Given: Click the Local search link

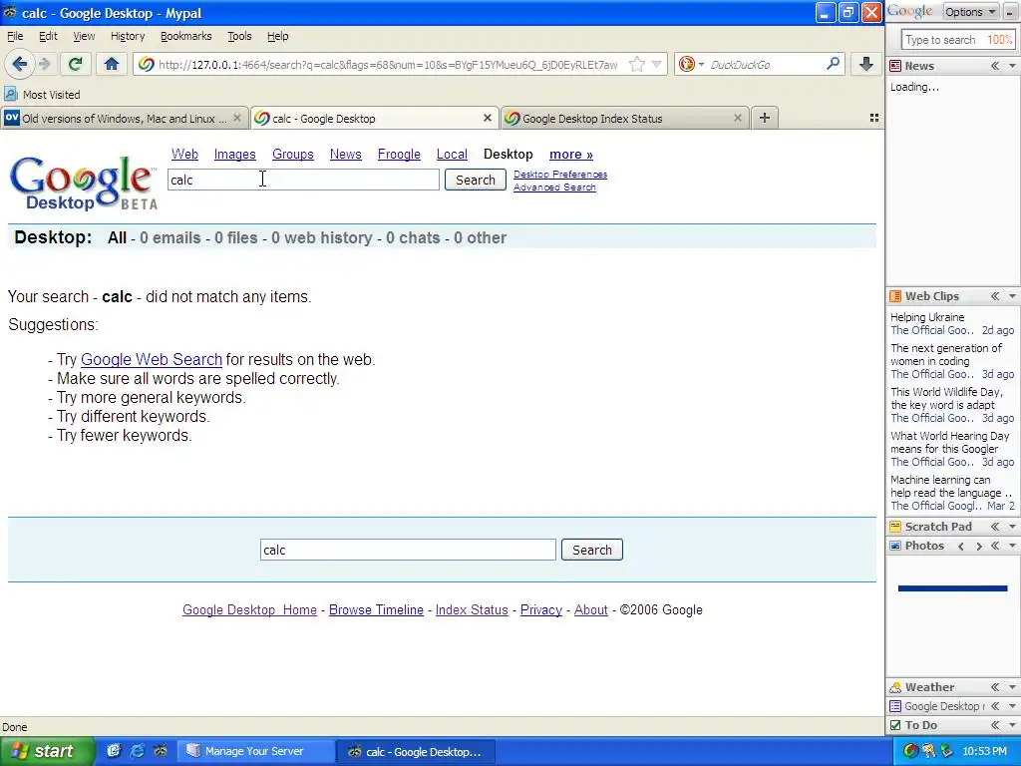Looking at the screenshot, I should tap(452, 155).
